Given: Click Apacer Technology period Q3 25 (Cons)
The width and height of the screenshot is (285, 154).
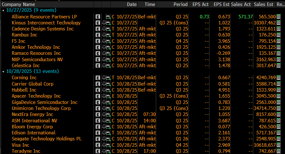Looking at the screenshot, I should tap(174, 96).
